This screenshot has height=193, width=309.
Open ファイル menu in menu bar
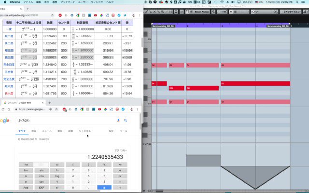point(28,2)
